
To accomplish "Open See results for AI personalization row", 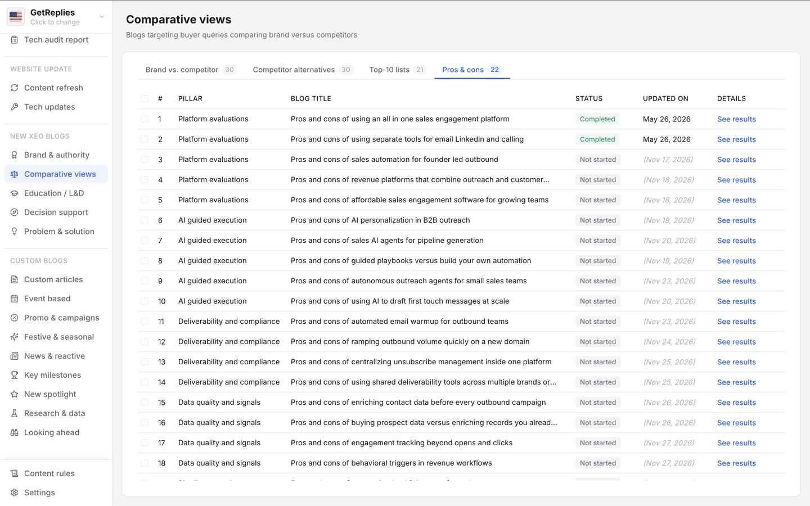I will (x=736, y=220).
